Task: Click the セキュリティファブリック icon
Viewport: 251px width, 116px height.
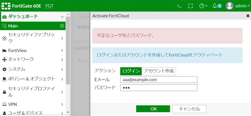Action: point(4,38)
